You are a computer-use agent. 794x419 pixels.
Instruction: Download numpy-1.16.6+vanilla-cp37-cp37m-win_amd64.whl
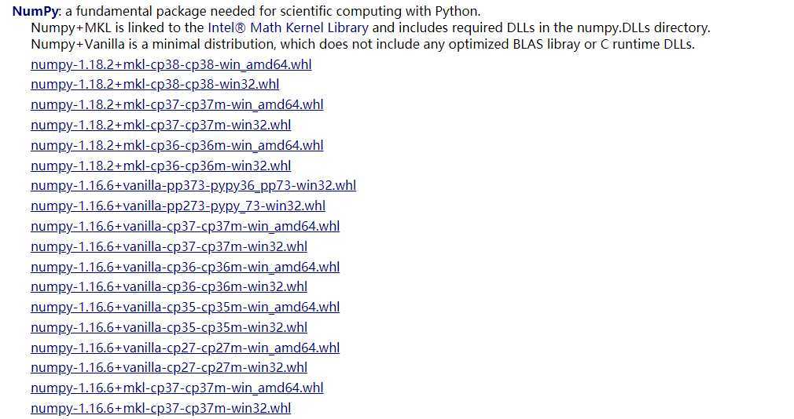(x=186, y=226)
